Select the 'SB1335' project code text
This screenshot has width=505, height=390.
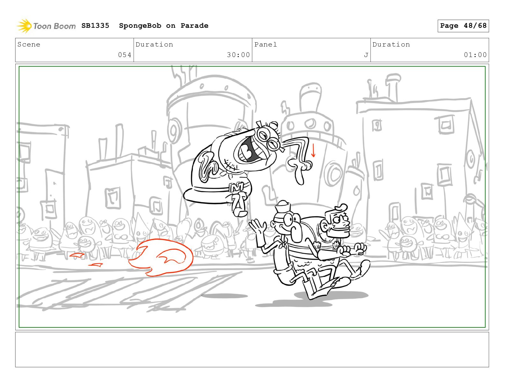pyautogui.click(x=95, y=25)
